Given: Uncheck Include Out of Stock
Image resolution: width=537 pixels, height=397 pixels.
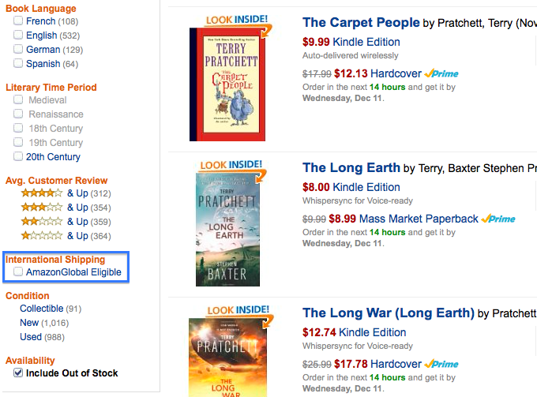Looking at the screenshot, I should tap(18, 373).
